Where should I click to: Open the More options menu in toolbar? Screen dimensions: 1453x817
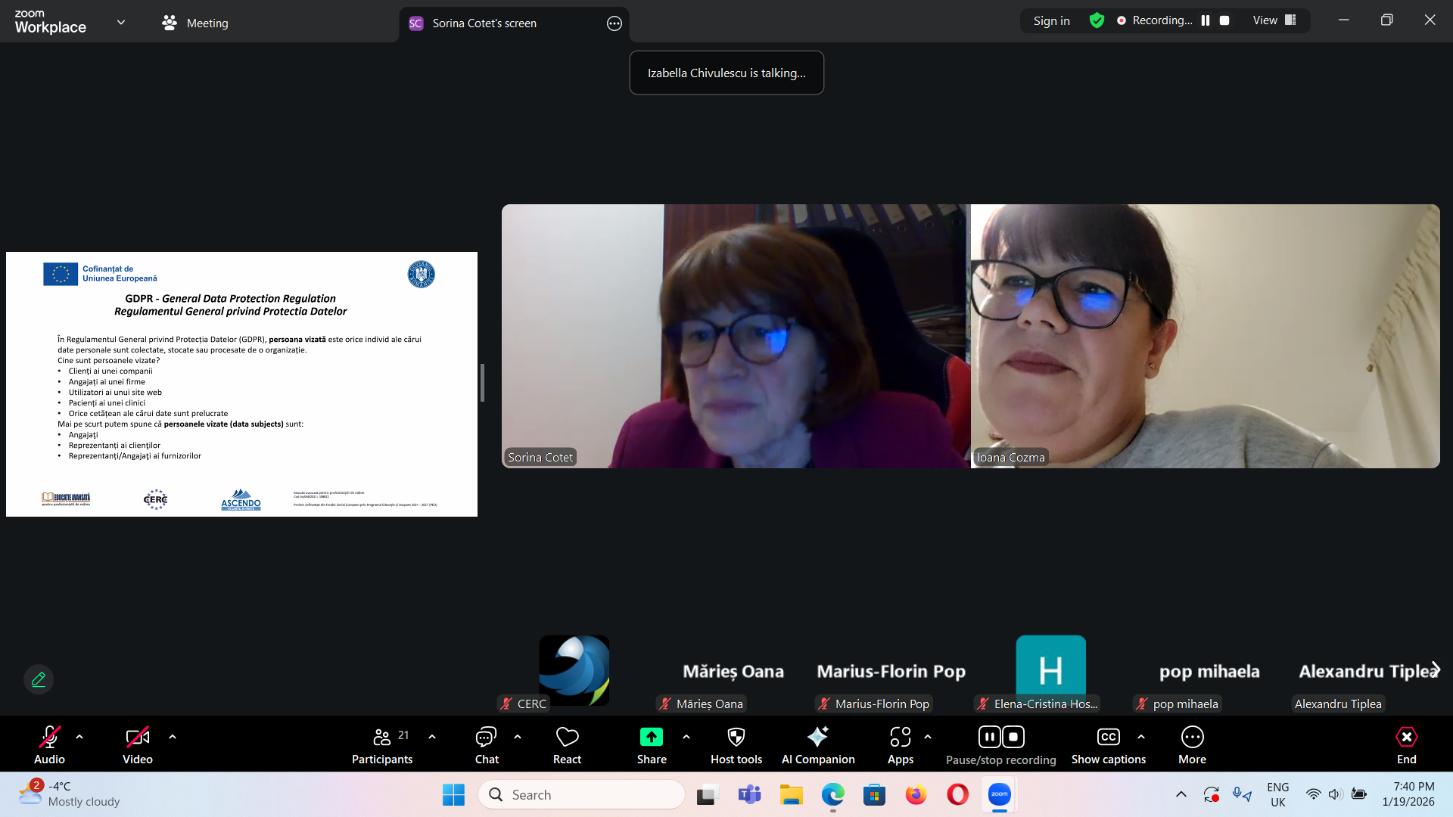pyautogui.click(x=1192, y=745)
